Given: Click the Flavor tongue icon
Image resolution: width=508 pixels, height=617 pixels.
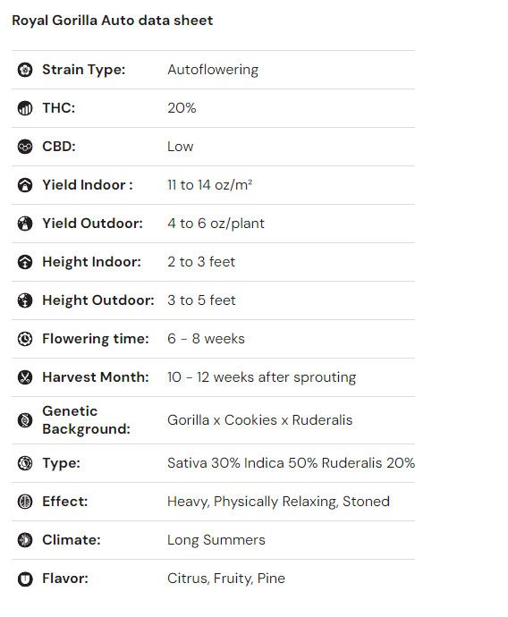Looking at the screenshot, I should (25, 579).
